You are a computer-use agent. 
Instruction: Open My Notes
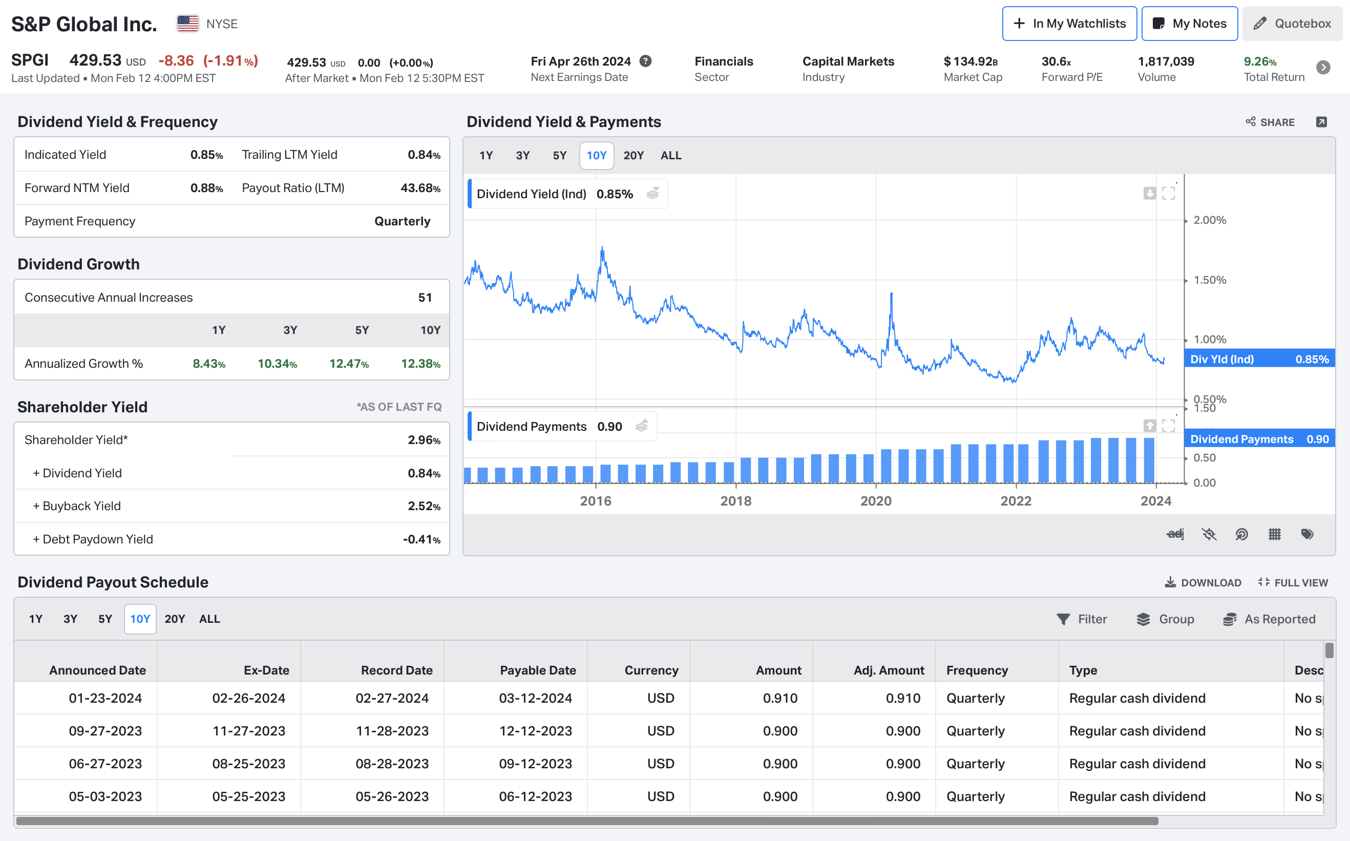[1189, 24]
